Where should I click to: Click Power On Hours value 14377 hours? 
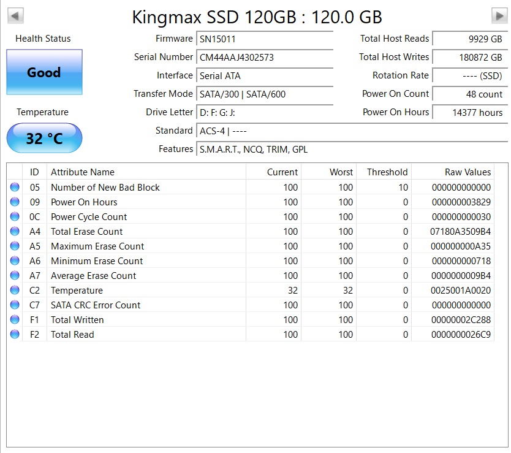point(470,113)
